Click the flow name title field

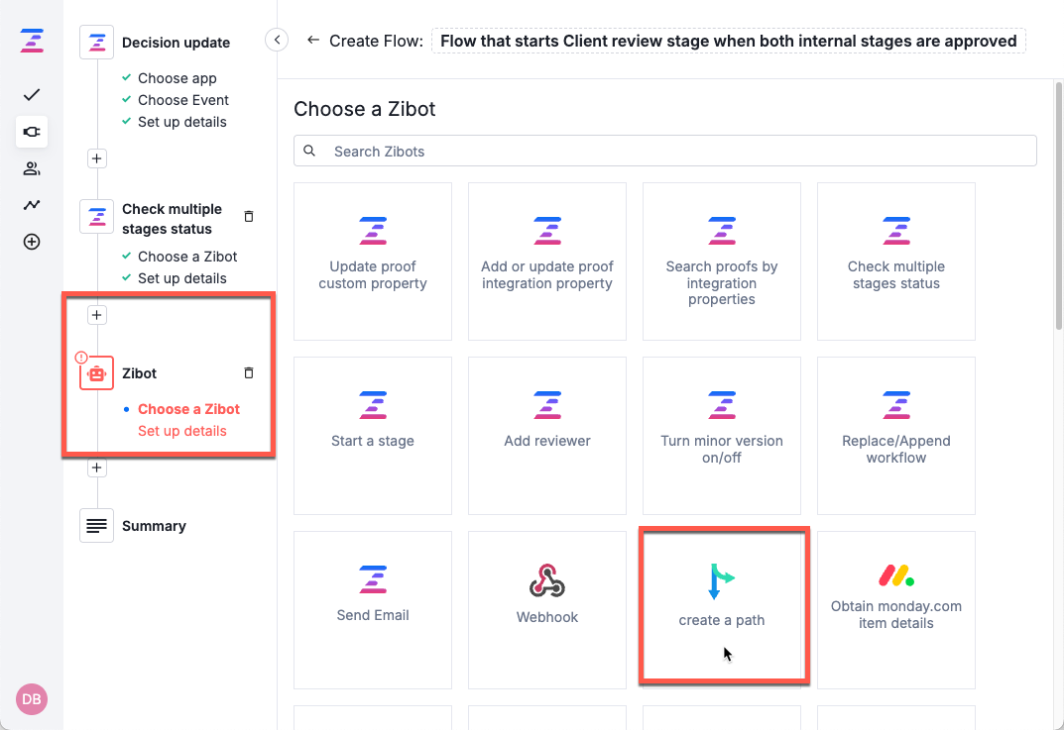click(728, 41)
